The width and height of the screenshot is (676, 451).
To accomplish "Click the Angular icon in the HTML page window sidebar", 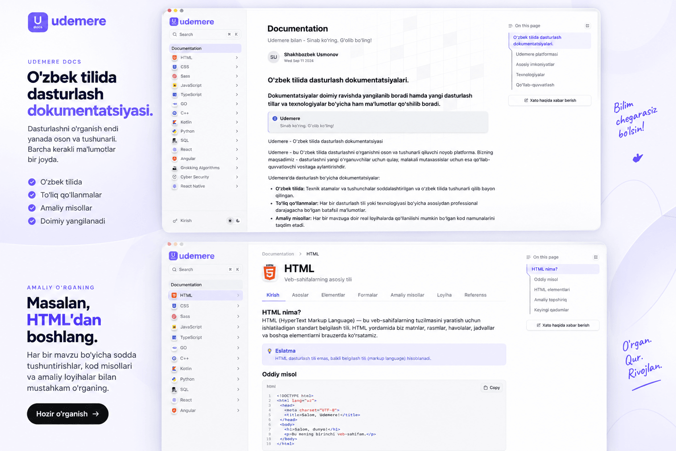I will [174, 410].
